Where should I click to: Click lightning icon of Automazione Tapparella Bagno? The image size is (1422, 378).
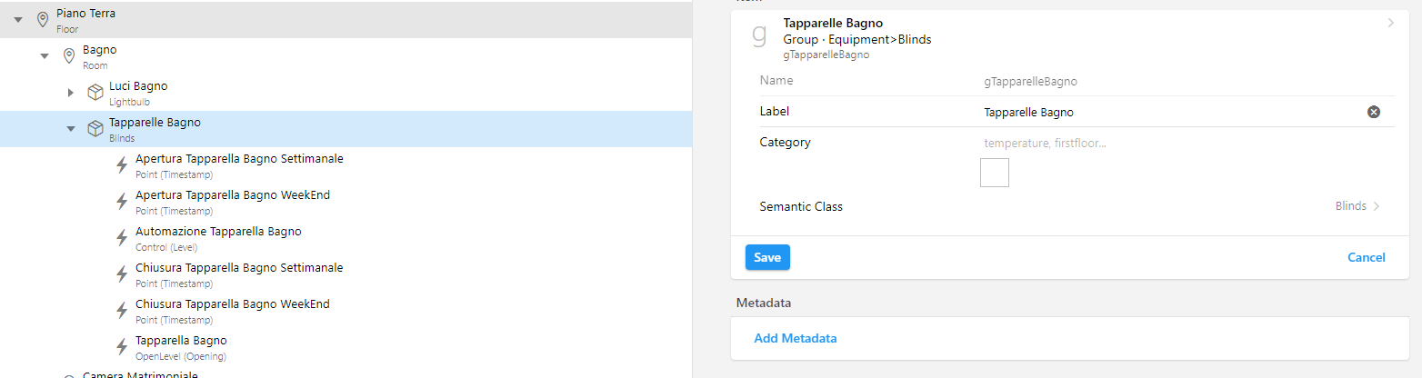[122, 238]
